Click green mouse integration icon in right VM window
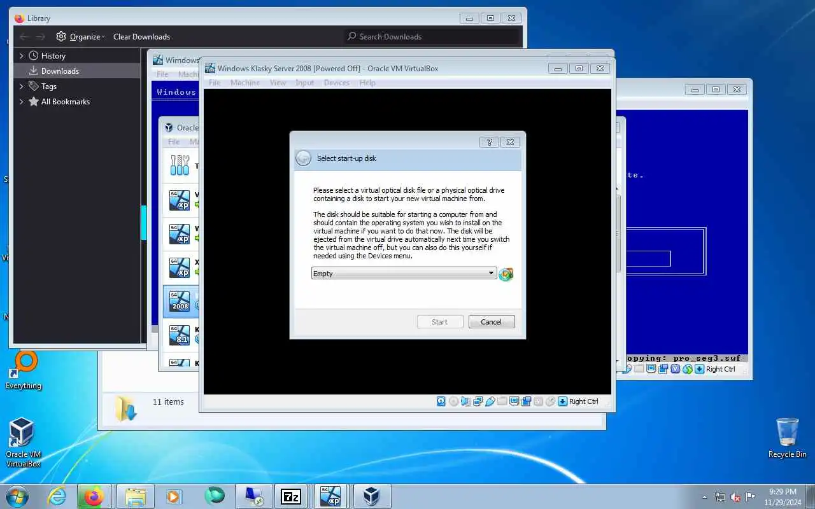815x509 pixels. (x=687, y=369)
